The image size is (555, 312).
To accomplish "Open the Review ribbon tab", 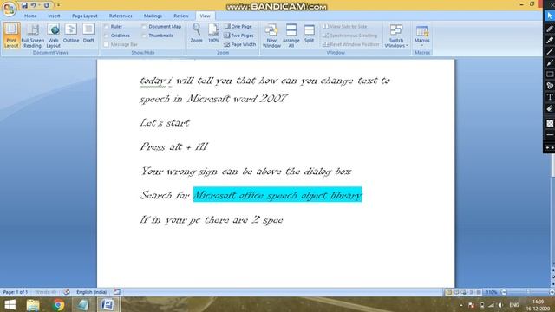I will [181, 16].
